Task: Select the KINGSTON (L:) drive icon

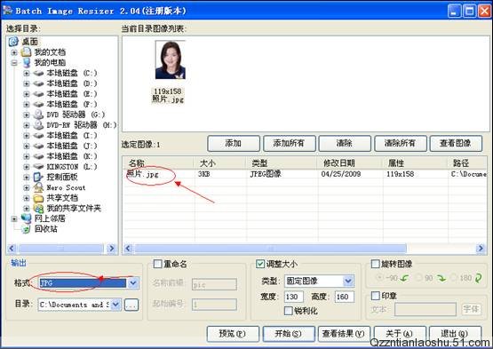Action: pyautogui.click(x=38, y=166)
